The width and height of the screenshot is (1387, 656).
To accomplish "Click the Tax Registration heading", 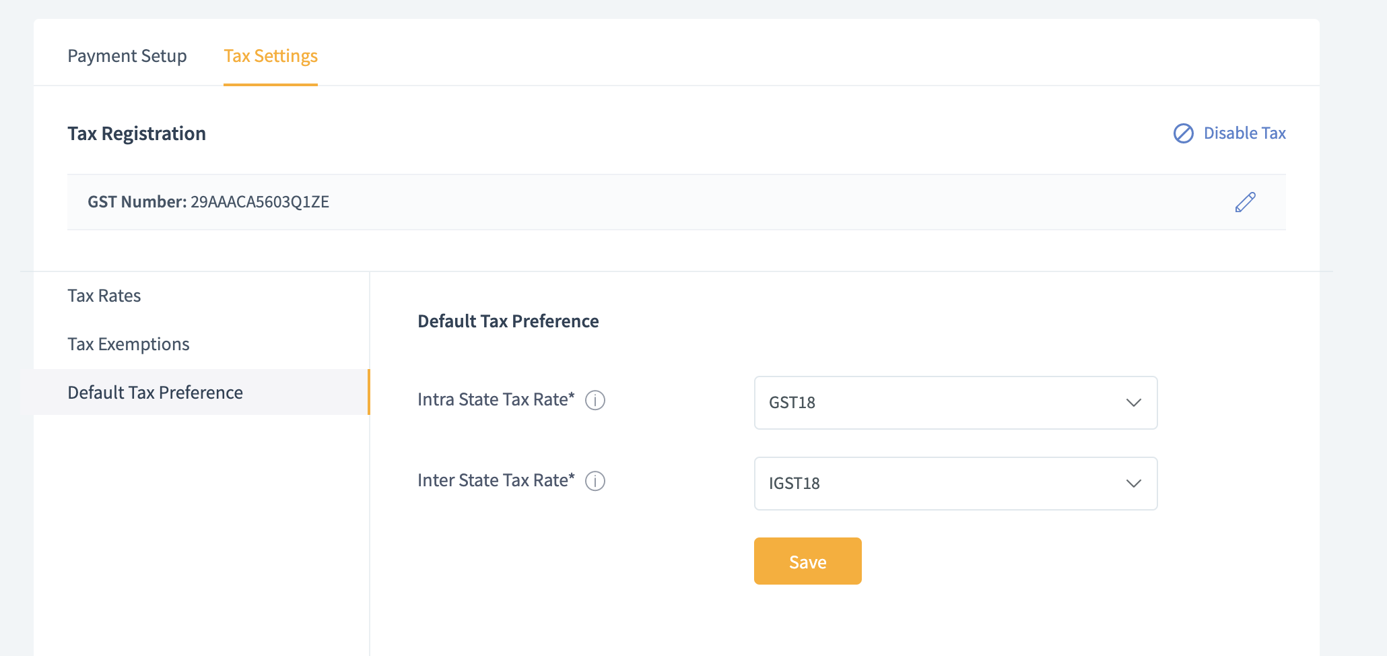I will 137,133.
